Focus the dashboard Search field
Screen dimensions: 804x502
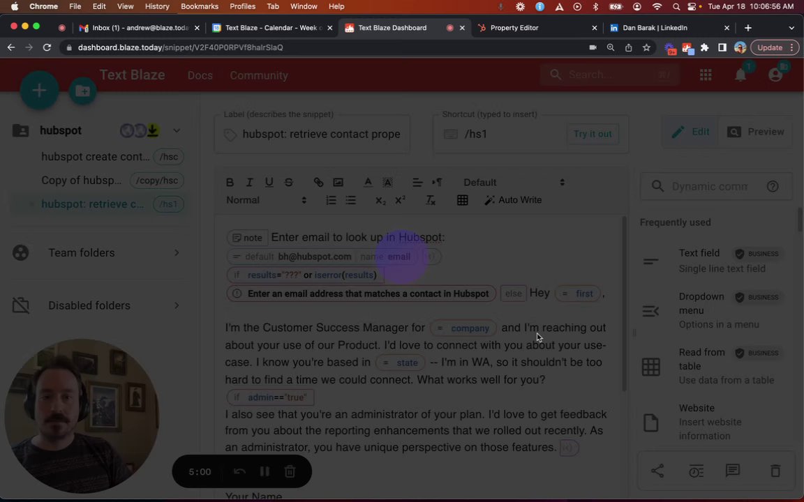[x=610, y=75]
